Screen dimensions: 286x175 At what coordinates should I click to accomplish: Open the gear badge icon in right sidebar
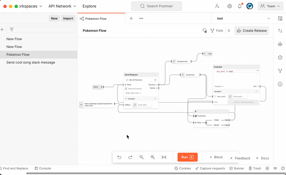coord(280,57)
